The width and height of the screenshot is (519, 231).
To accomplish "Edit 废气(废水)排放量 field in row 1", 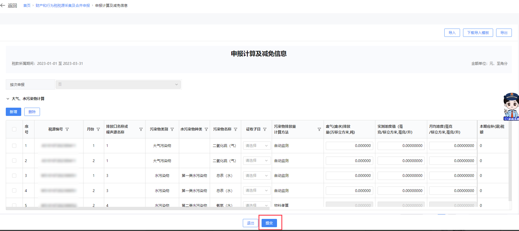I will pyautogui.click(x=349, y=146).
